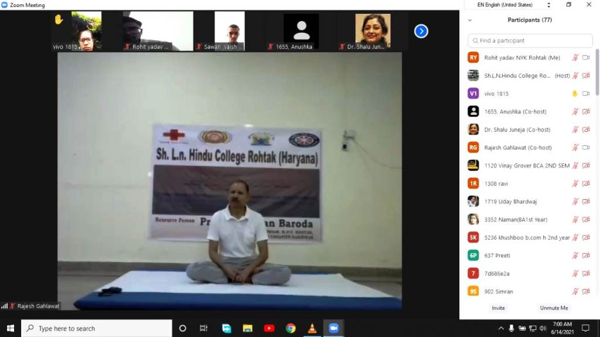The width and height of the screenshot is (600, 337).
Task: Click the muted mic icon for 902 Simran
Action: point(575,291)
